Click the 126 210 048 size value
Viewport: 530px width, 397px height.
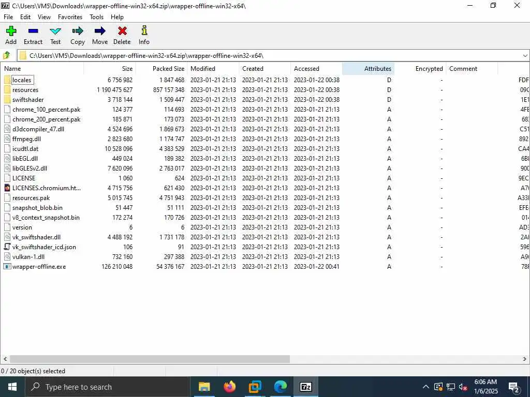[117, 266]
